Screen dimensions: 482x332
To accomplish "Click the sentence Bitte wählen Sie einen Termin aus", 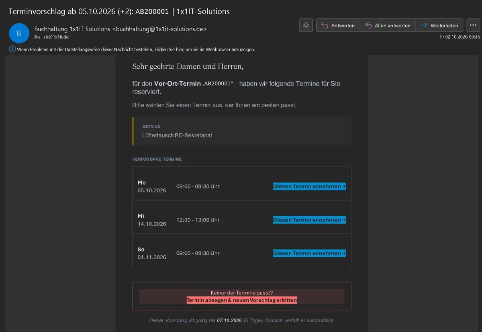I will (214, 105).
